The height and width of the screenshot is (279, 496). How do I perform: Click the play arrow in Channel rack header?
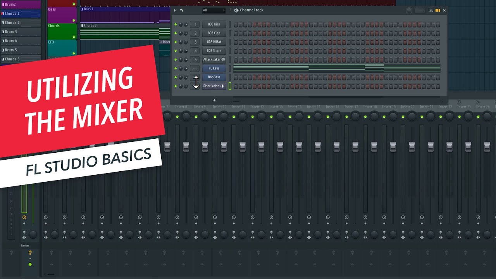tap(175, 10)
